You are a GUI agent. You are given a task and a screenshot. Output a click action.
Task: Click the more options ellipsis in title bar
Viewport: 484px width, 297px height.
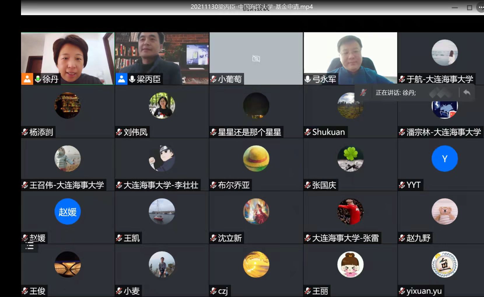point(481,7)
